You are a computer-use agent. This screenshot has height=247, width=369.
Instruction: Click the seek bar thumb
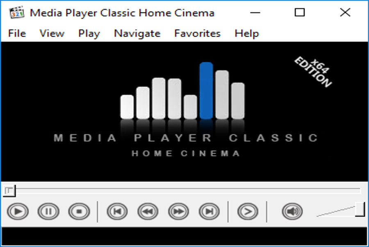(9, 190)
